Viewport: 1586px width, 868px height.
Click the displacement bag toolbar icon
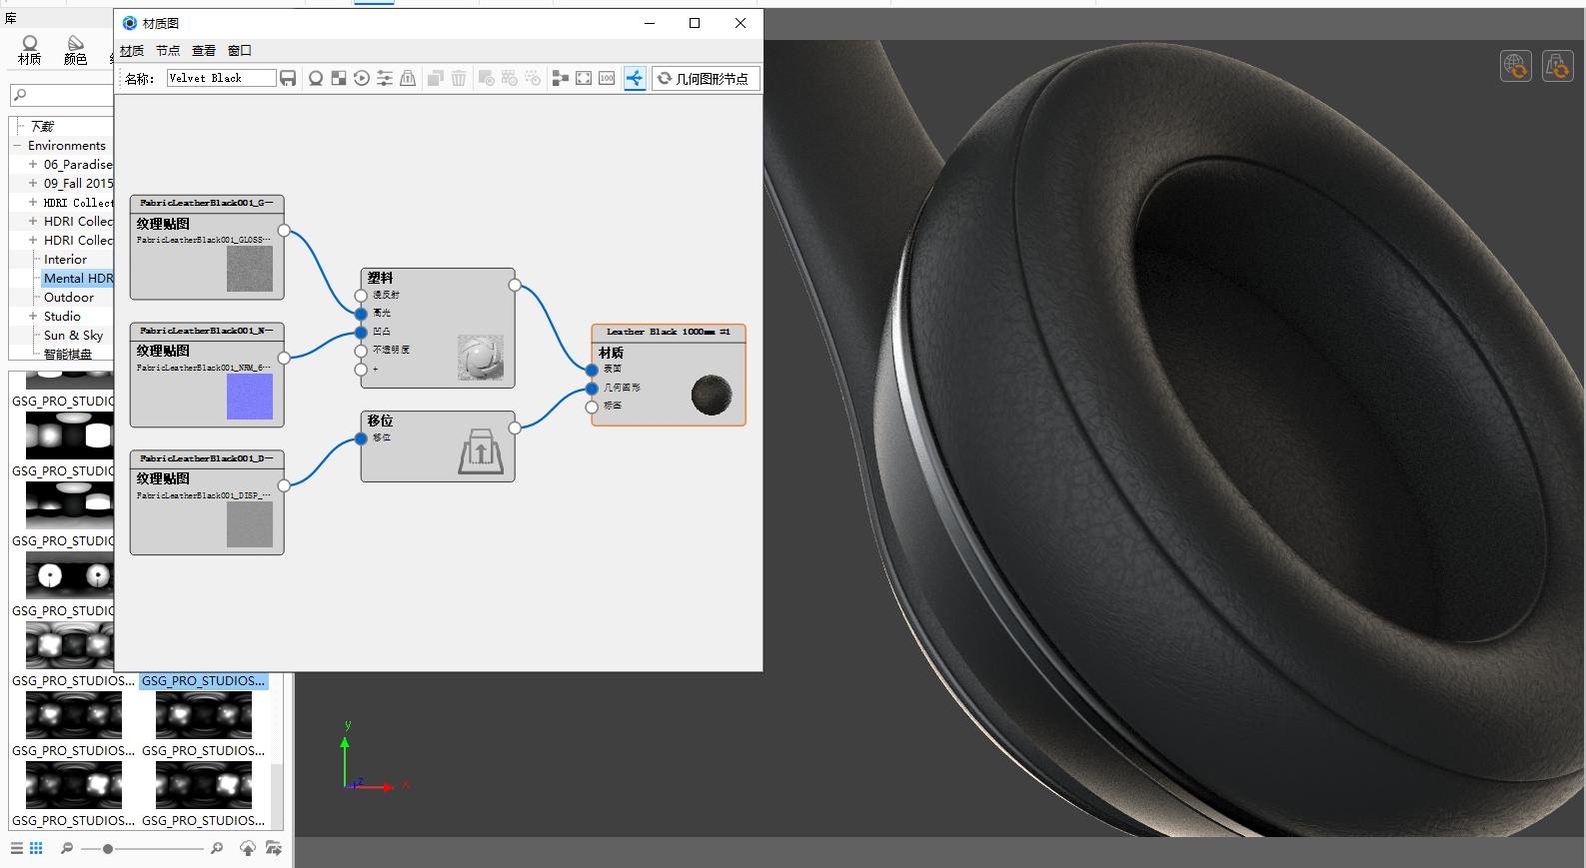(408, 78)
